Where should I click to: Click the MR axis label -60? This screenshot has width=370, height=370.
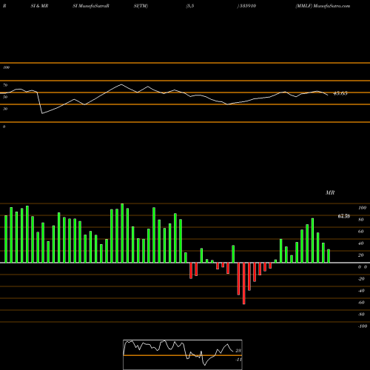click(361, 303)
